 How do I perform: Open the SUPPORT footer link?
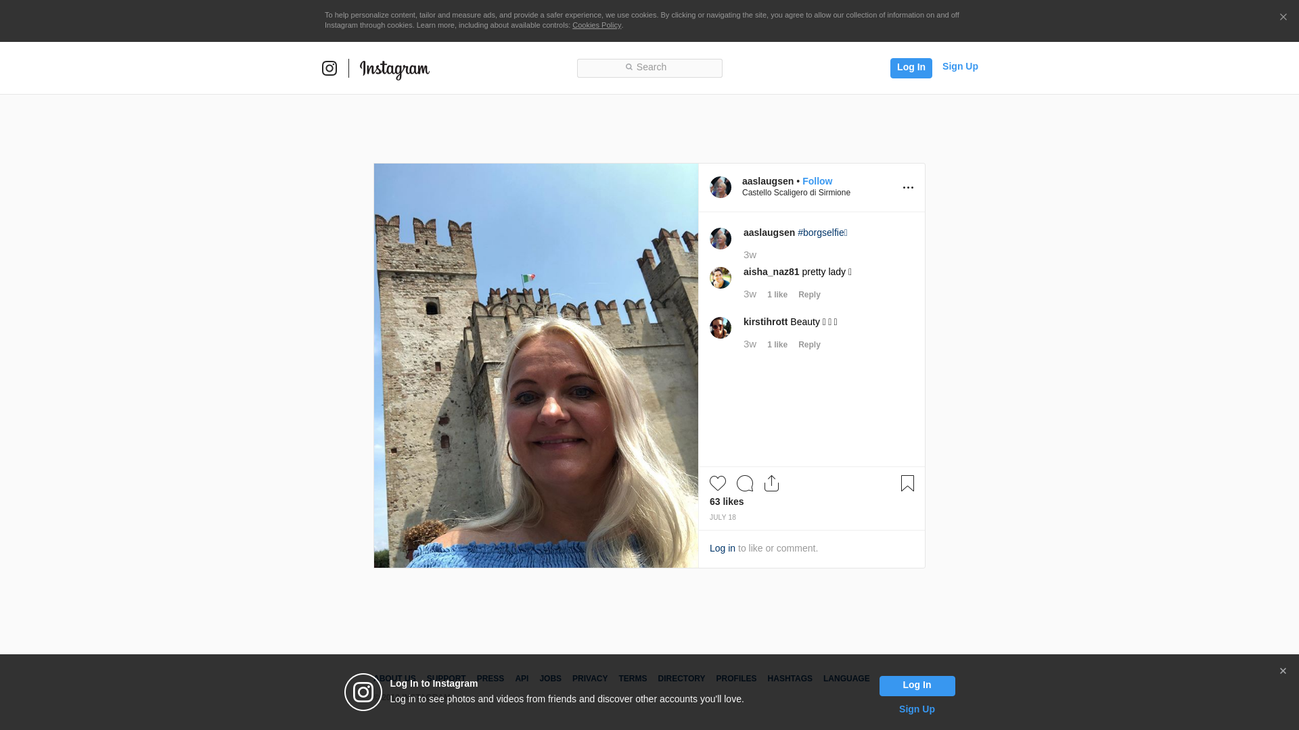(446, 679)
